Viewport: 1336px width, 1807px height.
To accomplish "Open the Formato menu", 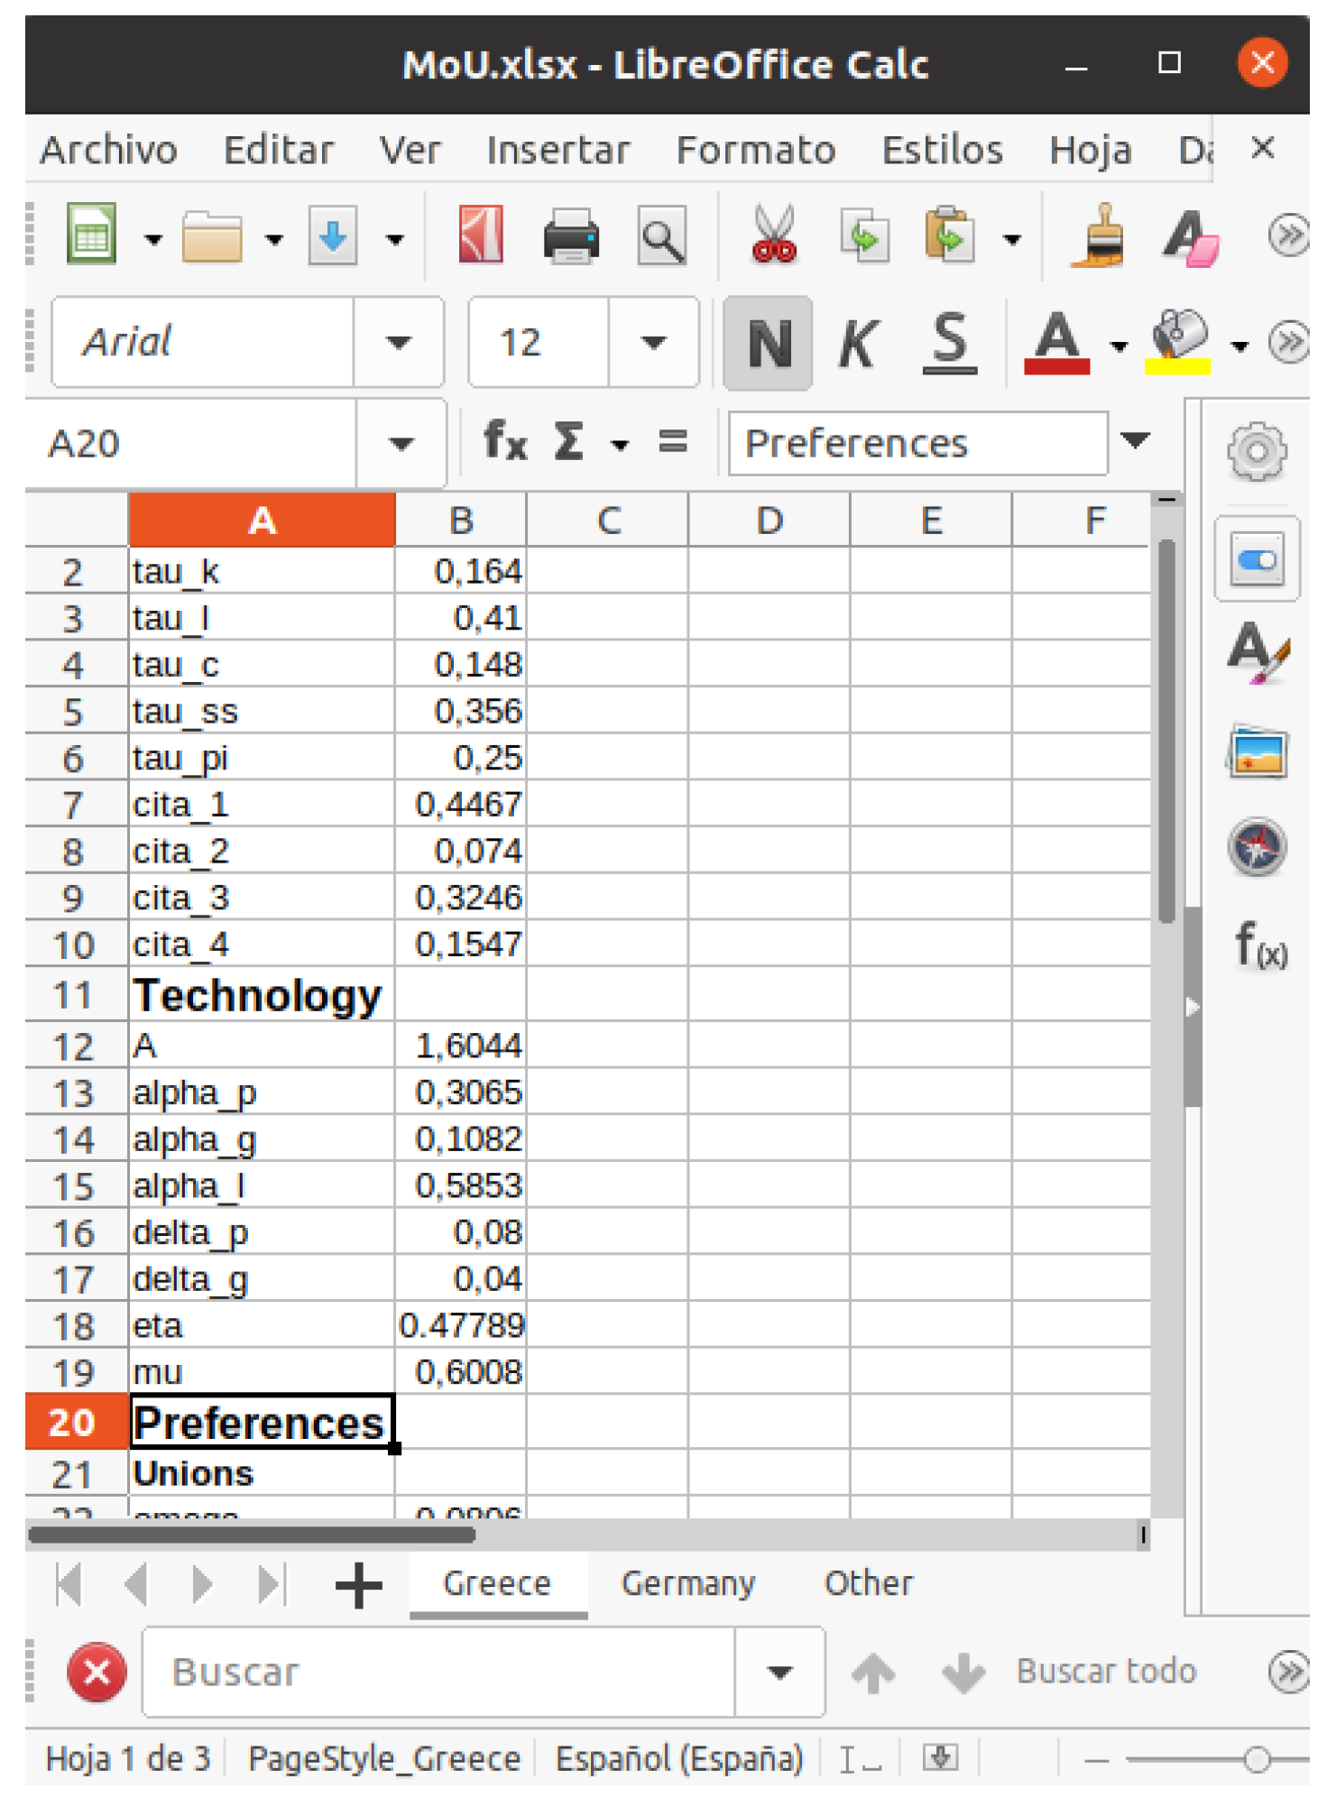I will click(x=756, y=150).
